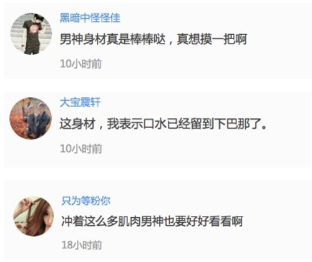Click 10小时前 timestamp under 大宝震轩 comment
The height and width of the screenshot is (262, 312).
81,149
